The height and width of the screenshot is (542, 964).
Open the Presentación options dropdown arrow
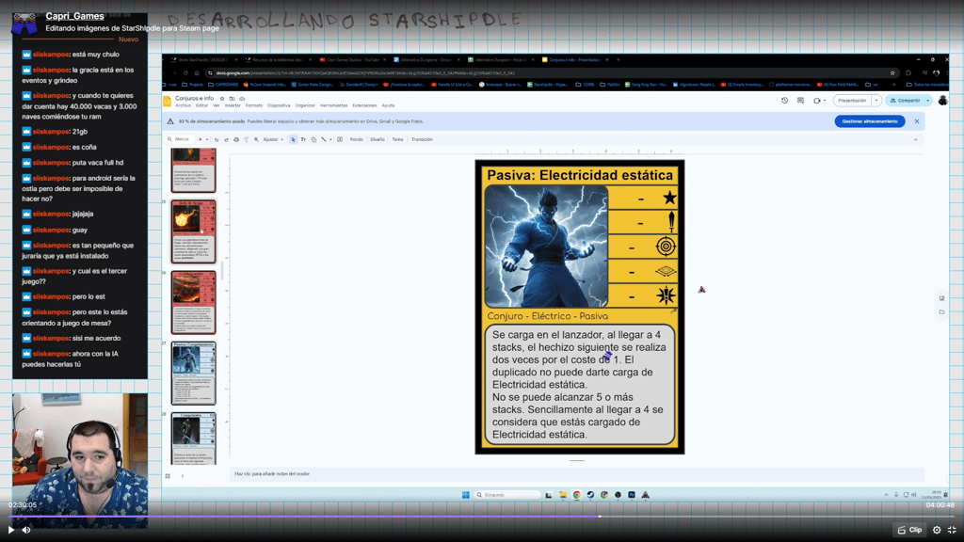876,100
